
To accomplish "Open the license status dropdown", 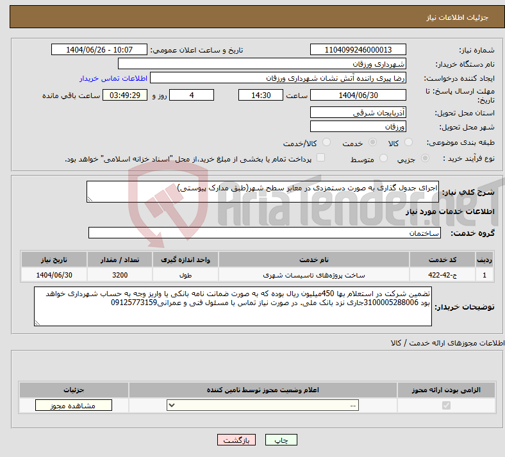I will [263, 405].
